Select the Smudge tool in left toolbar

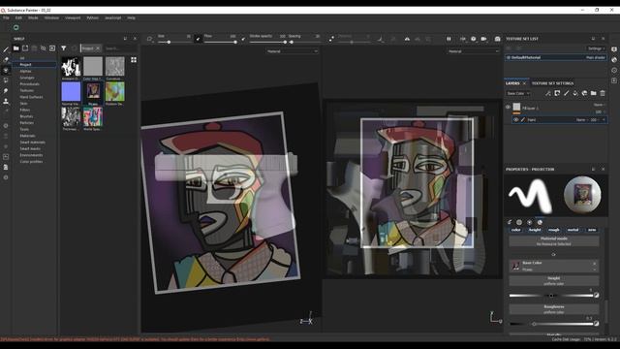6,91
